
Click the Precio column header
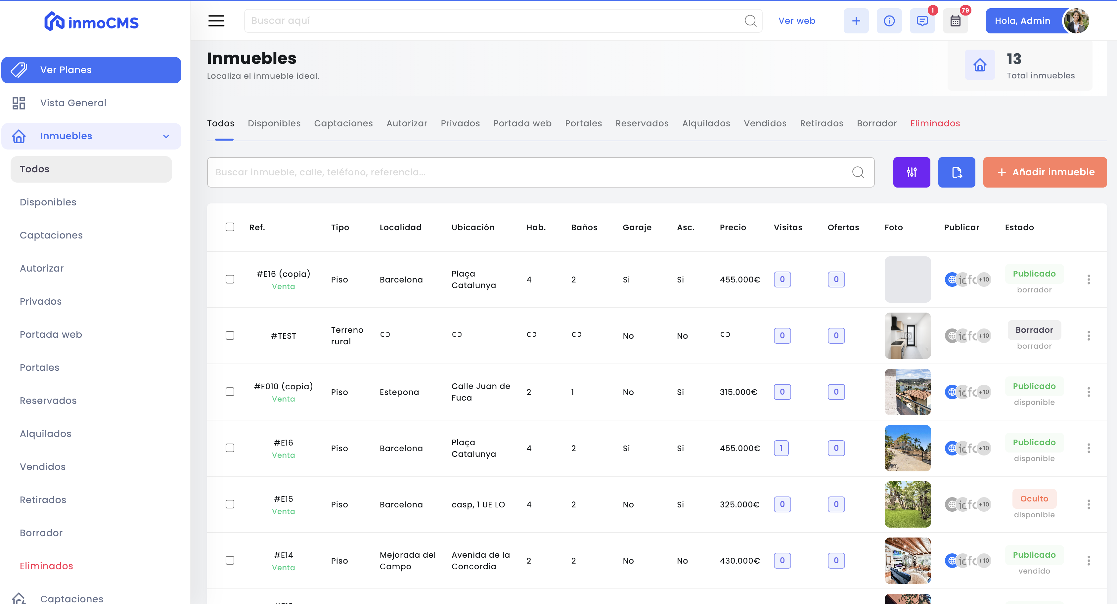point(733,228)
